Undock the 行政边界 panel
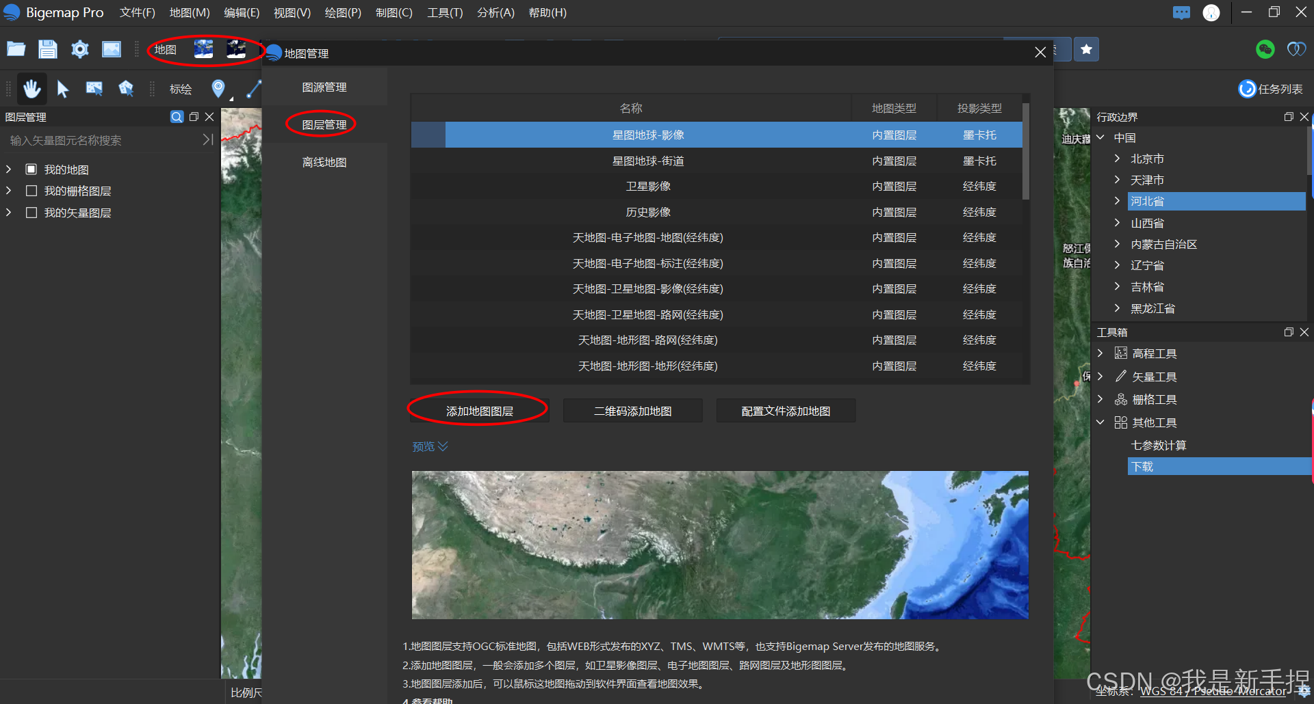 [1289, 117]
